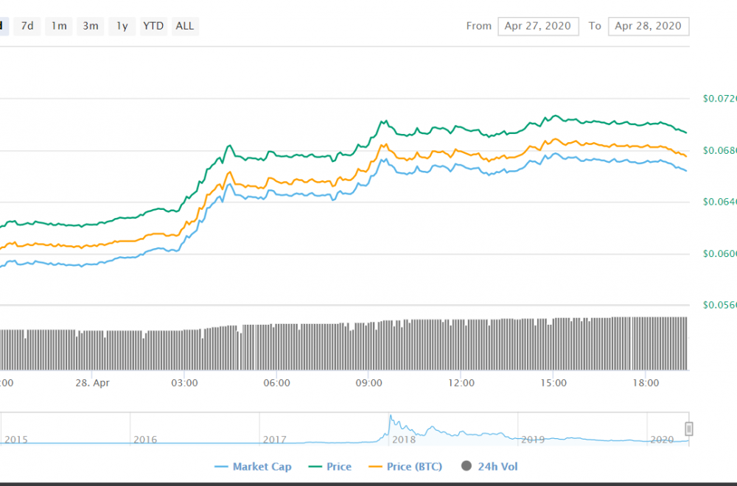Viewport: 737px width, 486px height.
Task: Click 2018 peak in navigator overview chart
Action: [390, 417]
